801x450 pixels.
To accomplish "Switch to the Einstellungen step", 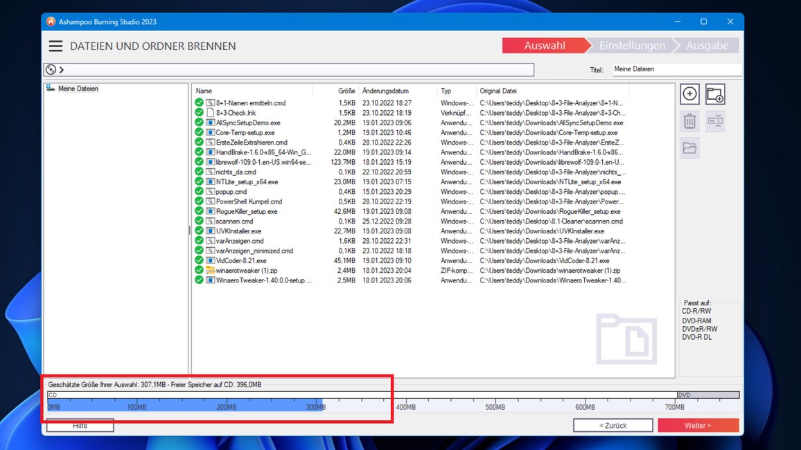I will point(631,46).
